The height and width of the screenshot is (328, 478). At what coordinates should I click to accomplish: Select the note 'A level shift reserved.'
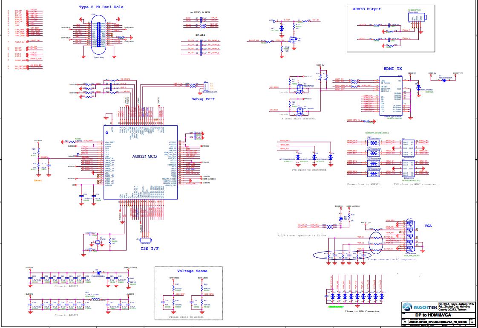(299, 119)
